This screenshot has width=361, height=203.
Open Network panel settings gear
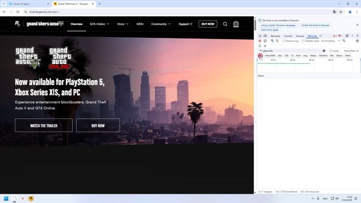357,41
